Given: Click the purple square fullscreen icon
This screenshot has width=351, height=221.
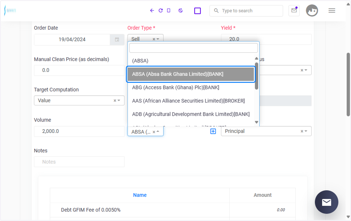Looking at the screenshot, I should pyautogui.click(x=197, y=11).
